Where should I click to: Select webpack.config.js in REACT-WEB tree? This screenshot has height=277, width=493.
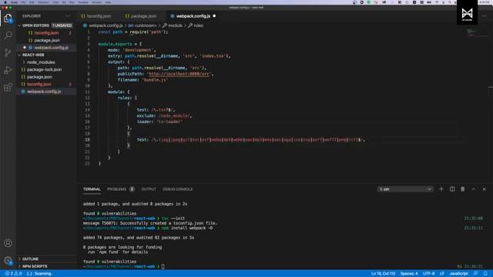[x=44, y=92]
